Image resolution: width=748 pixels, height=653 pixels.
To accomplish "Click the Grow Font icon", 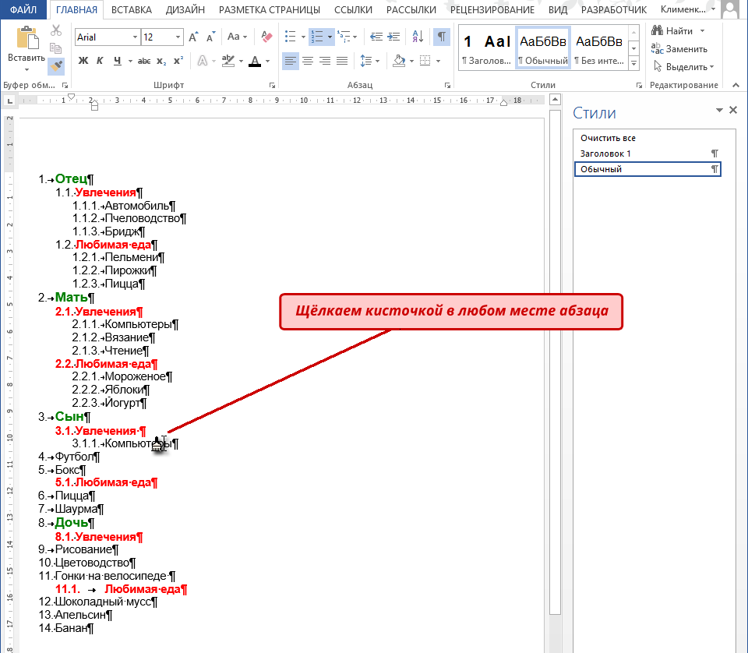I will [193, 37].
